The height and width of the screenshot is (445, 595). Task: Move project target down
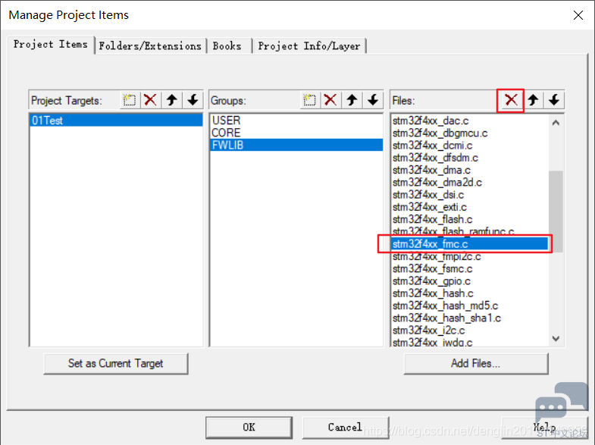pyautogui.click(x=193, y=100)
